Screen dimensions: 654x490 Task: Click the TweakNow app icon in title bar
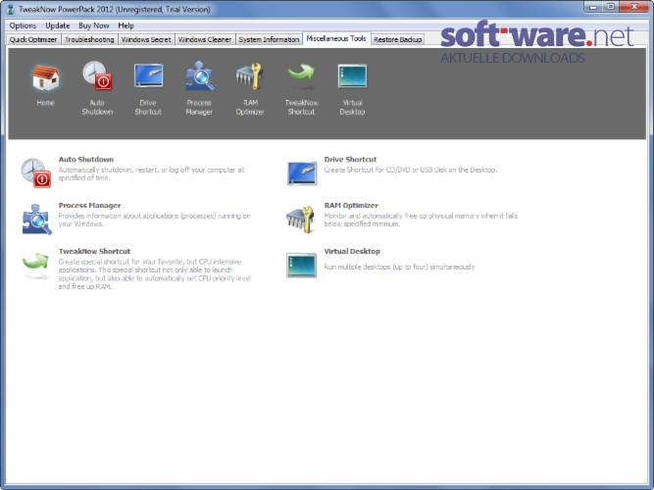click(11, 9)
